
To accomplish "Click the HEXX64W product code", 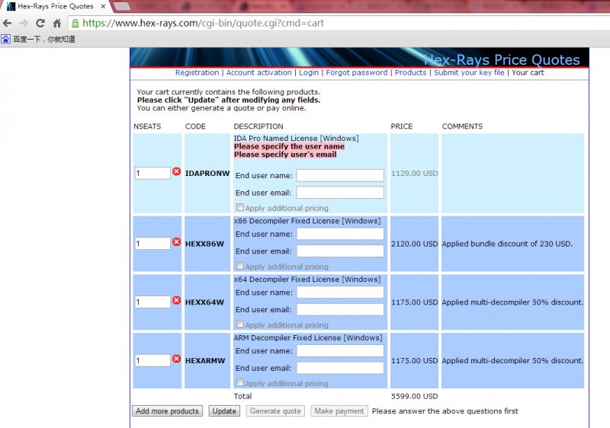I will pos(204,302).
